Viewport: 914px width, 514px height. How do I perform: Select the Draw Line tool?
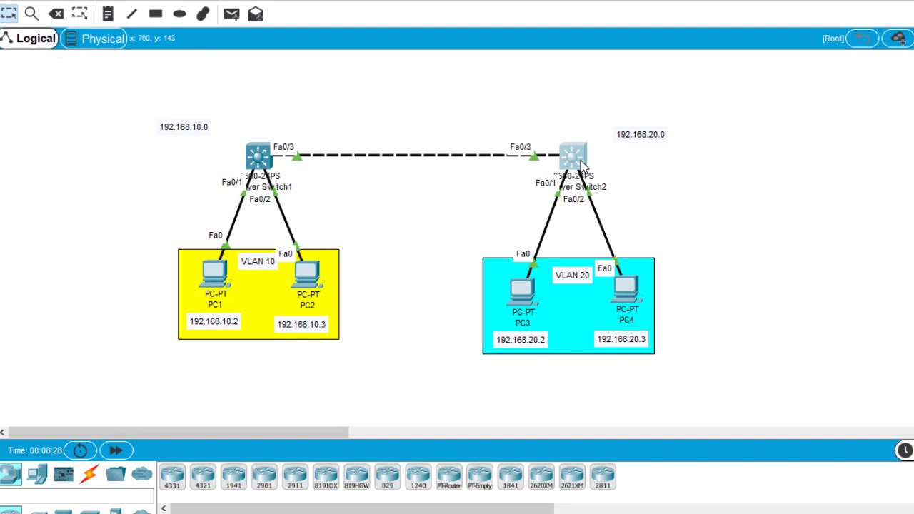pos(131,14)
